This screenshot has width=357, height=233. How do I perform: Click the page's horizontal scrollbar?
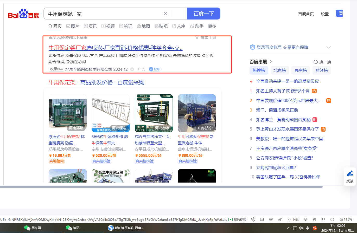(161, 187)
